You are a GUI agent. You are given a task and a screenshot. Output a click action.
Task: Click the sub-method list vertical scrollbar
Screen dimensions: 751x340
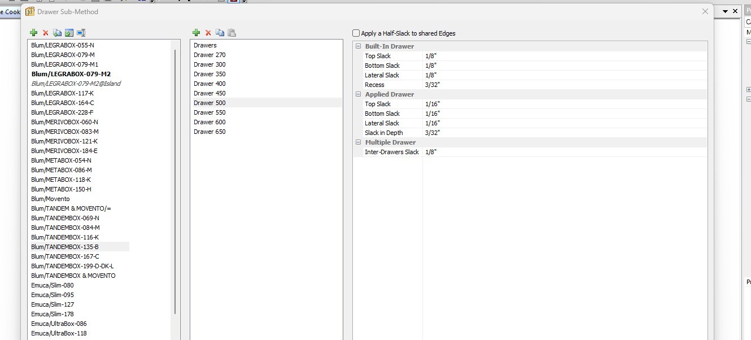tap(175, 181)
